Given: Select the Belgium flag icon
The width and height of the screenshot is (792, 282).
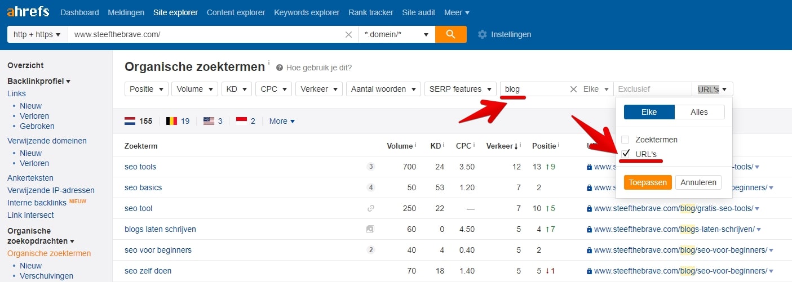Looking at the screenshot, I should (x=171, y=121).
